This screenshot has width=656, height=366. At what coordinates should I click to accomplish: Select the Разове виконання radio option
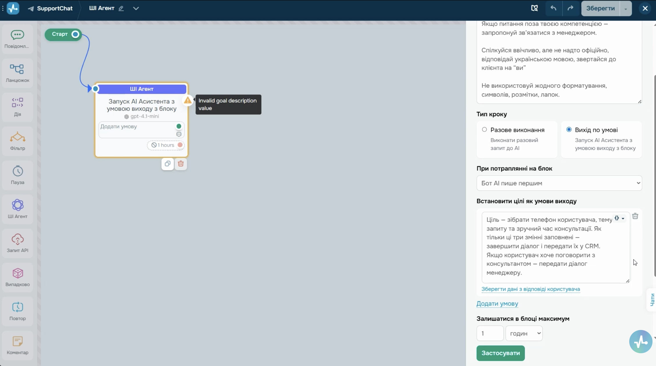coord(484,130)
